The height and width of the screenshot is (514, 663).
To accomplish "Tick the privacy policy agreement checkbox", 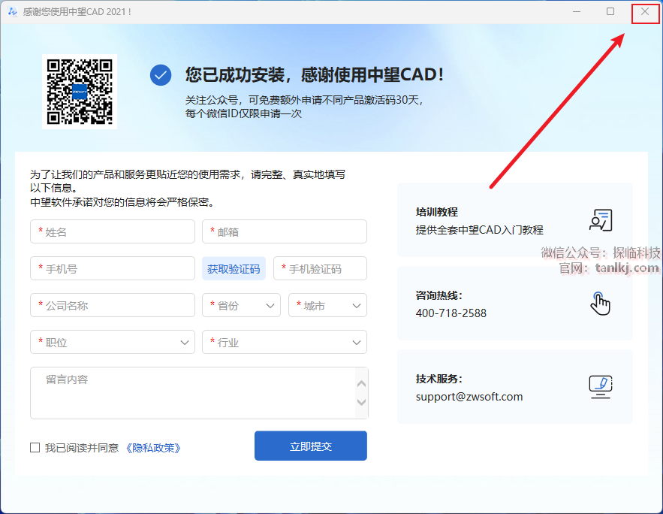I will pyautogui.click(x=35, y=448).
